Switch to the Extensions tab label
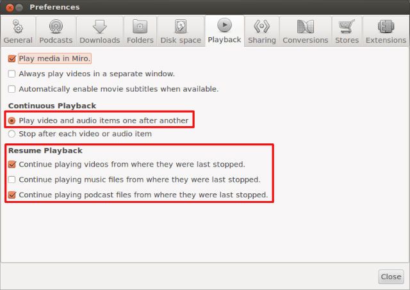The image size is (410, 290). pyautogui.click(x=386, y=40)
